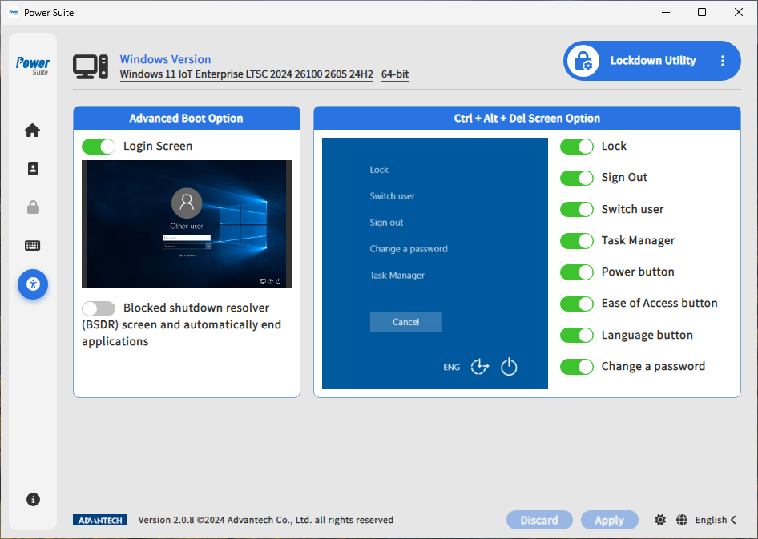Select the English language label
This screenshot has height=539, width=758.
[x=711, y=520]
